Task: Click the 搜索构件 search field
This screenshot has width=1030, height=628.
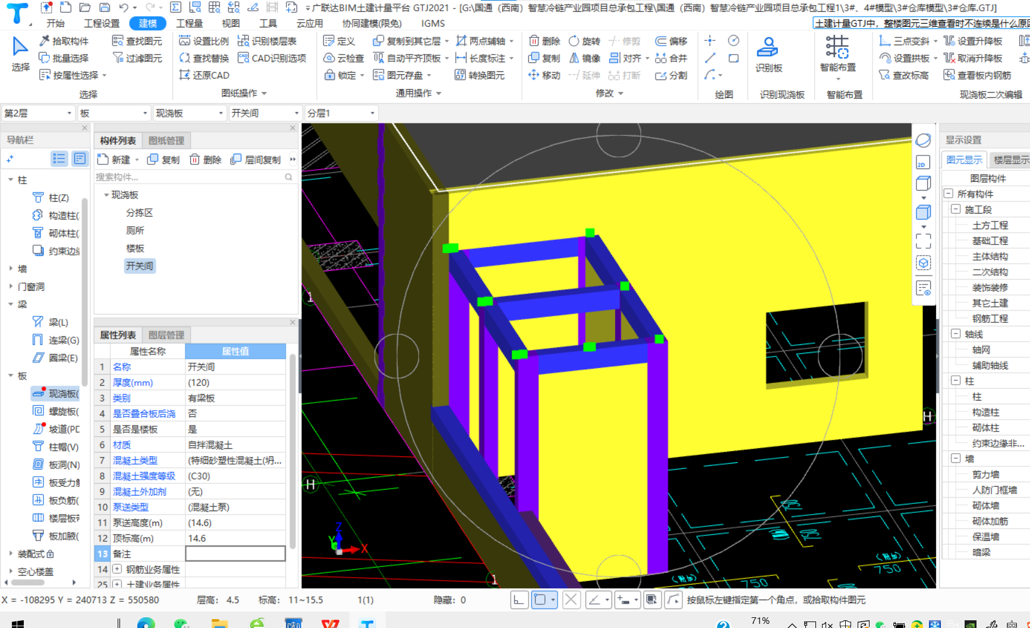Action: click(x=194, y=177)
